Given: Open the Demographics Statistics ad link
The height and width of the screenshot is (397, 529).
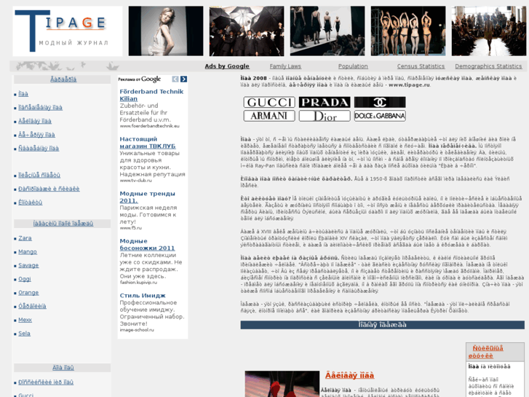Looking at the screenshot, I should coord(488,66).
